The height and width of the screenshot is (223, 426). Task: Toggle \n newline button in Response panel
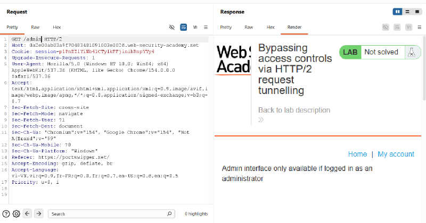pos(408,27)
